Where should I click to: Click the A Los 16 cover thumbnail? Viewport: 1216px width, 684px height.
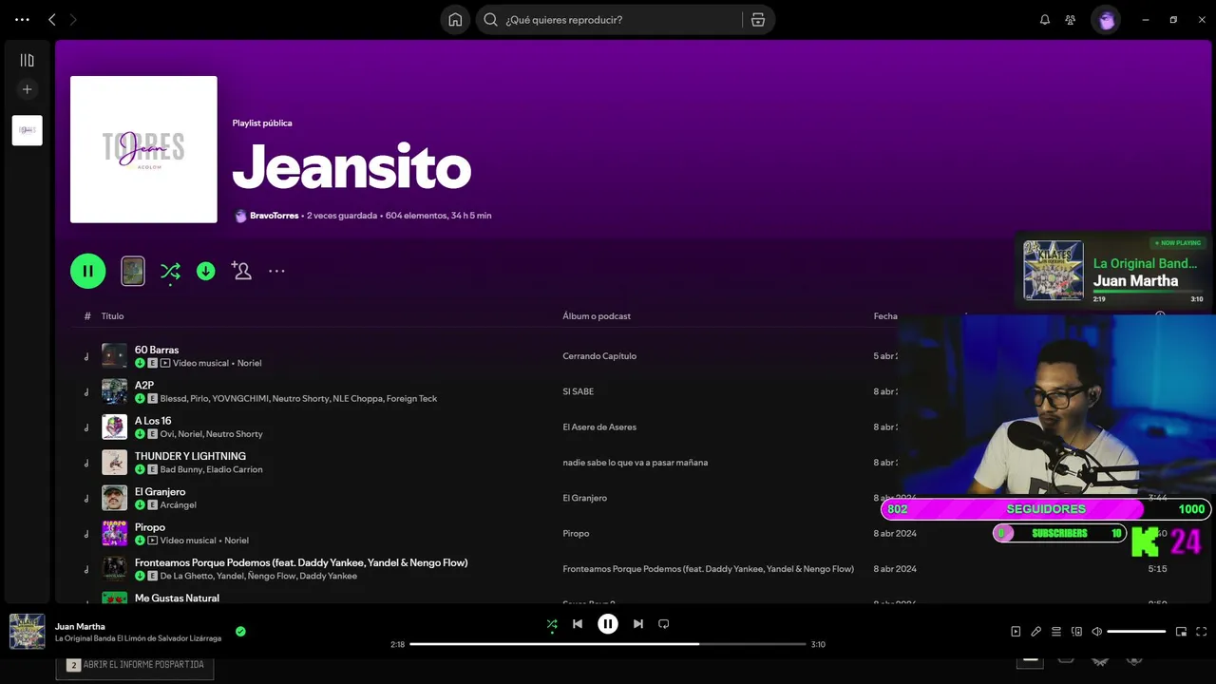click(114, 427)
